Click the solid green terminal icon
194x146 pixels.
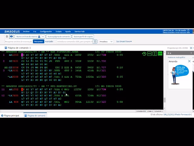tap(160, 54)
